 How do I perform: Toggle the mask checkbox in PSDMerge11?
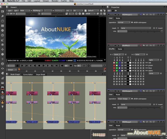tap(118, 28)
